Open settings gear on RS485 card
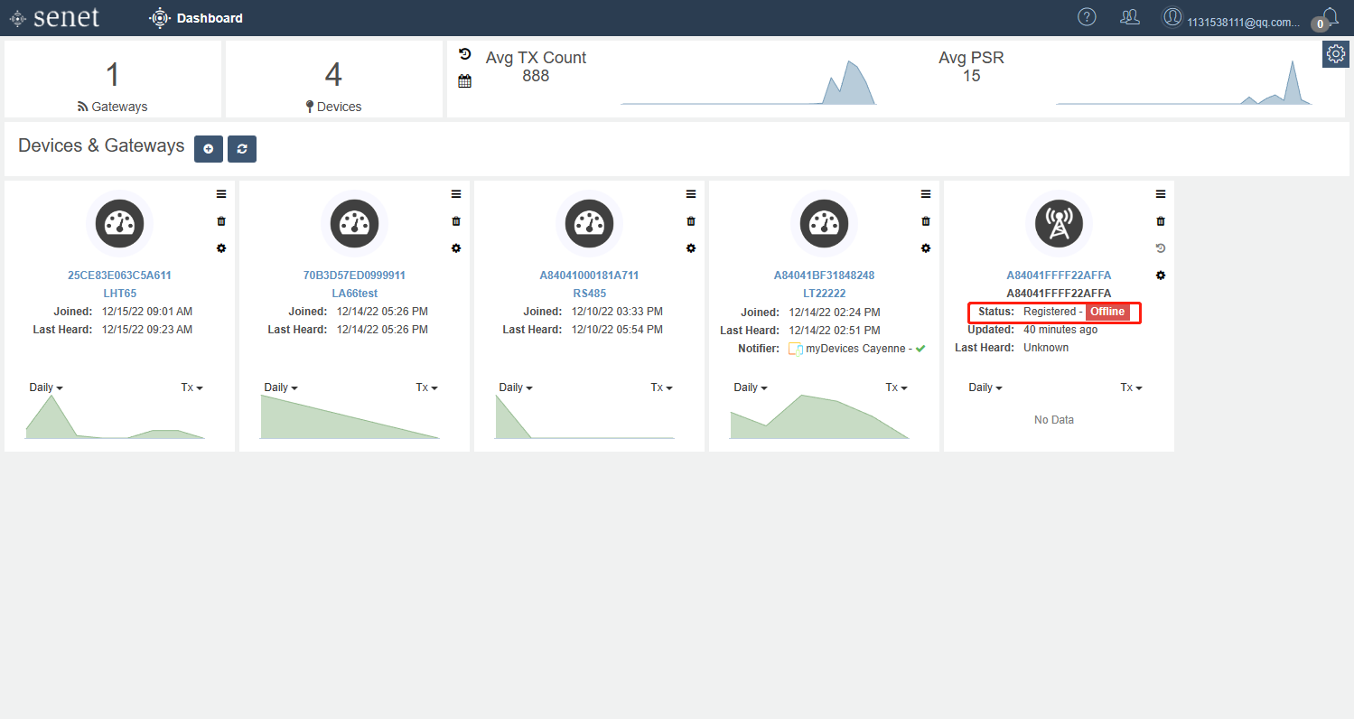The width and height of the screenshot is (1354, 719). tap(691, 248)
